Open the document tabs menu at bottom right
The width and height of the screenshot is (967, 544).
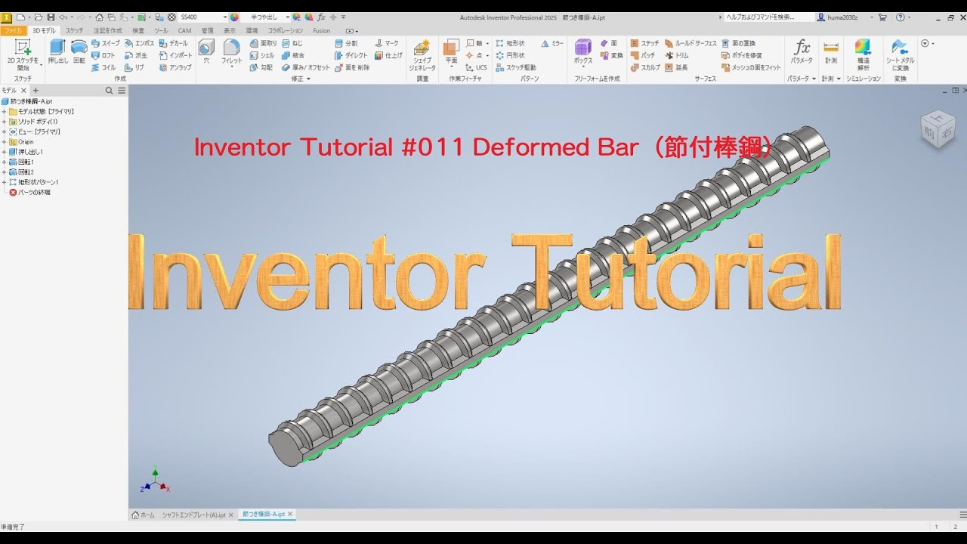(x=964, y=515)
